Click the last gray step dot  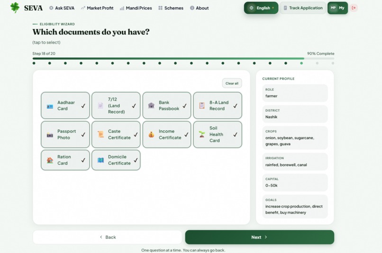[x=333, y=63]
